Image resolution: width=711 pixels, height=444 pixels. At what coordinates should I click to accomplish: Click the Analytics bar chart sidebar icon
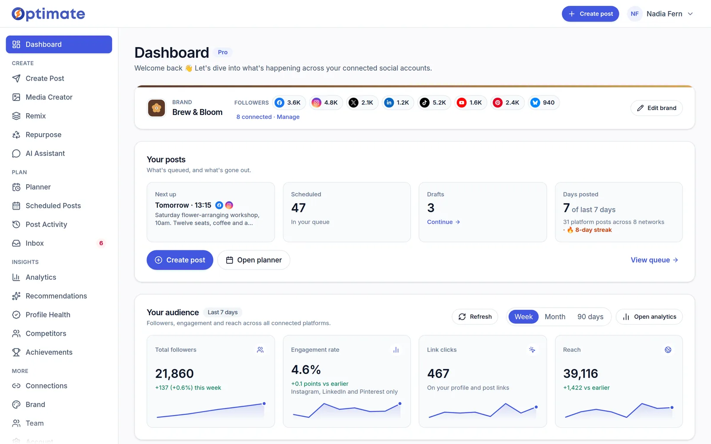coord(16,277)
